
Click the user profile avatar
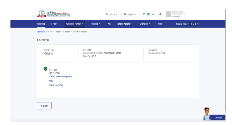(168, 14)
